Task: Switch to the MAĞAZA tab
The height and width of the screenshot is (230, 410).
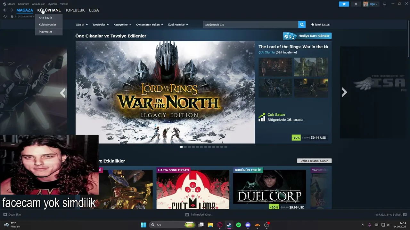Action: [25, 10]
